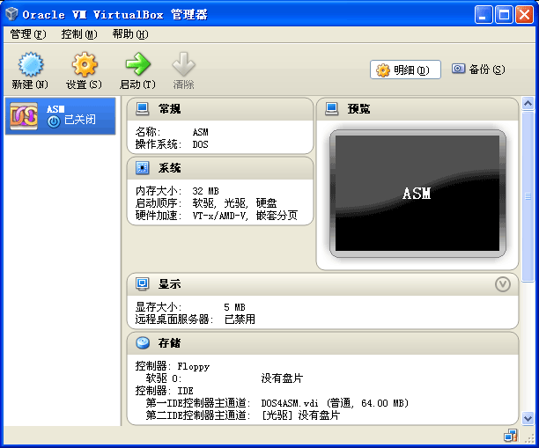Click boot order text 软驱, 光驱, 硬盘
The height and width of the screenshot is (448, 539).
pyautogui.click(x=234, y=203)
